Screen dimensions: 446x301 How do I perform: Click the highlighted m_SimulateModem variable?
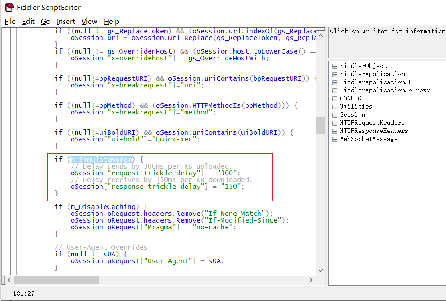pos(101,160)
